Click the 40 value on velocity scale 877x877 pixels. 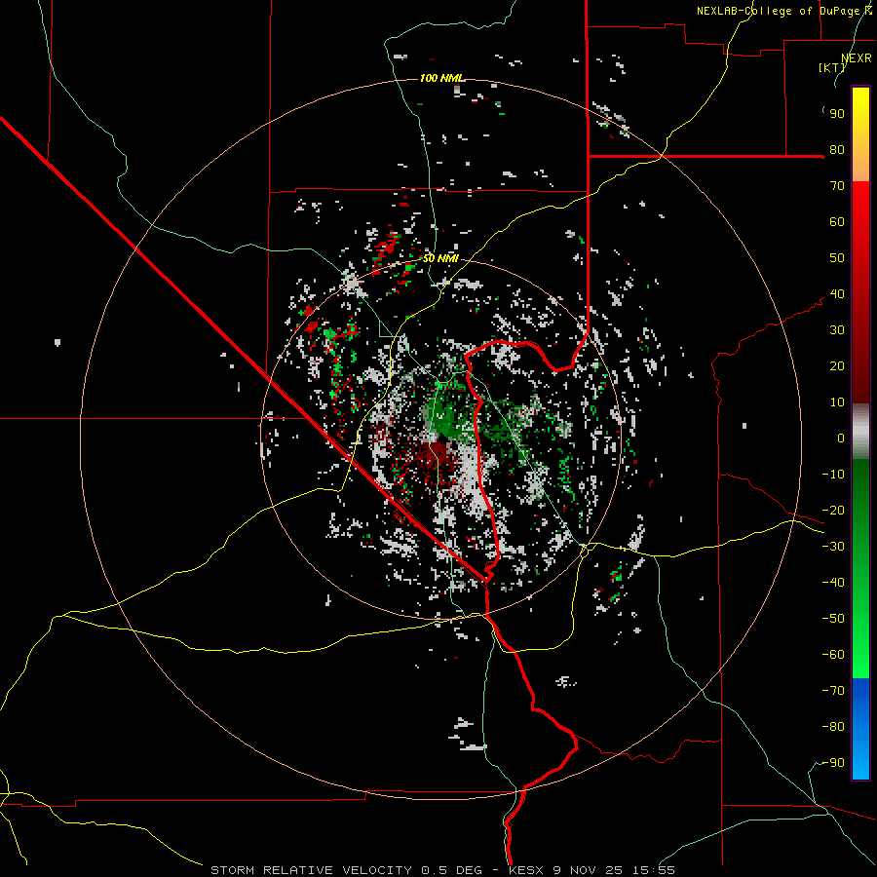[x=837, y=294]
